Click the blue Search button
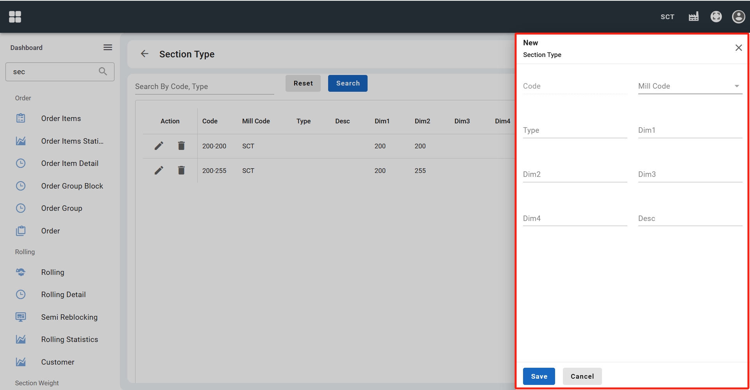Viewport: 750px width, 390px height. (348, 84)
